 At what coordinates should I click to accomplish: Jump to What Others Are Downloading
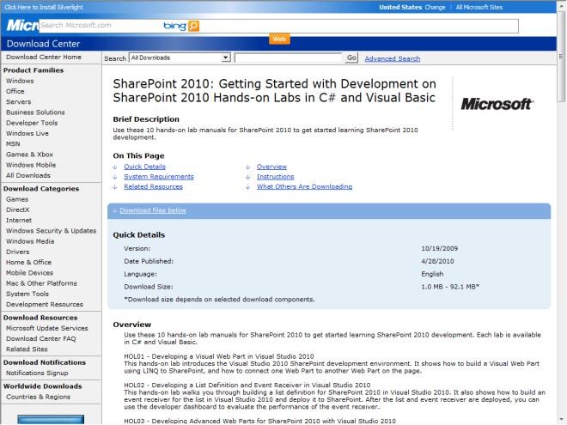click(x=304, y=187)
